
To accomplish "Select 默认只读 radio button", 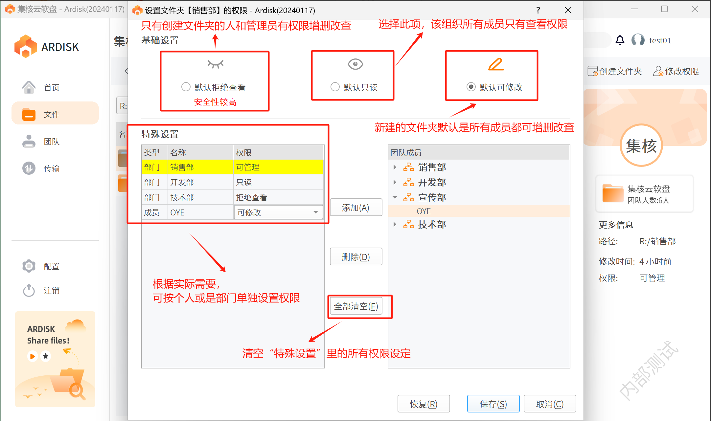I will 335,87.
